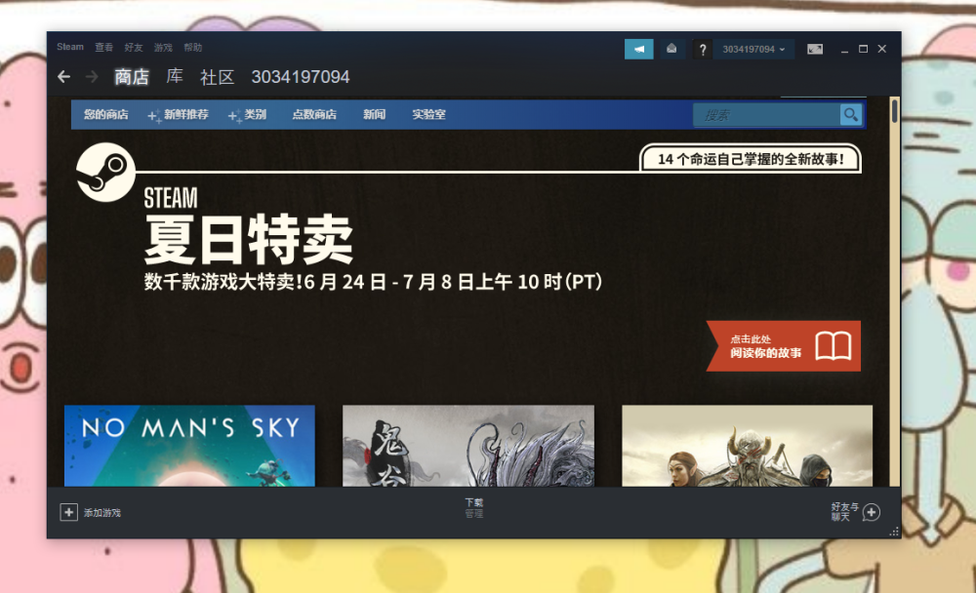
Task: Click the 夏日特卖 summer sale title
Action: pyautogui.click(x=249, y=240)
